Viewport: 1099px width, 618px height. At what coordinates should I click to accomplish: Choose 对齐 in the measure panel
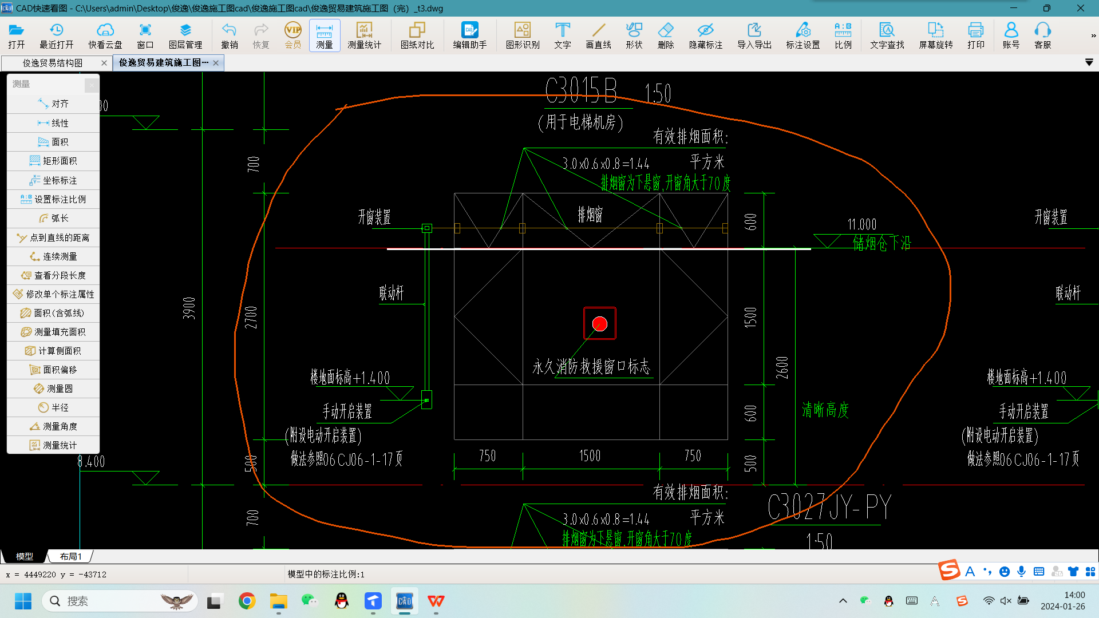[x=53, y=104]
